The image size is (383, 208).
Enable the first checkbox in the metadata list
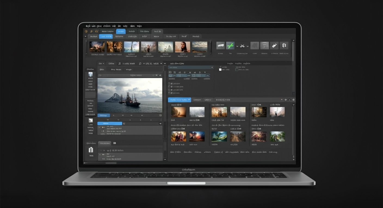tap(169, 83)
